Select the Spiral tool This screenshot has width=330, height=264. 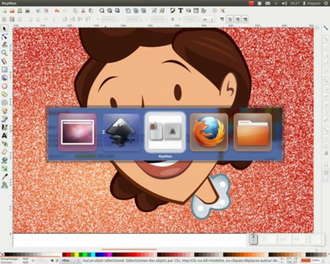pyautogui.click(x=4, y=103)
